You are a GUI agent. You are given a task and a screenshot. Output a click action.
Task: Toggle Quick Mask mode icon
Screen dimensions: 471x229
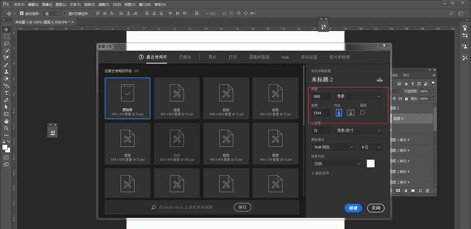(6, 157)
